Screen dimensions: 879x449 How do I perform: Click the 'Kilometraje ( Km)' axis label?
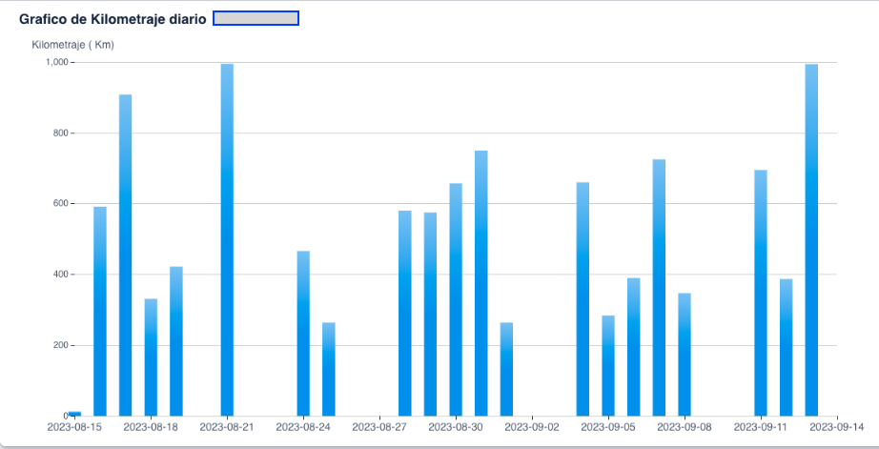[x=73, y=45]
